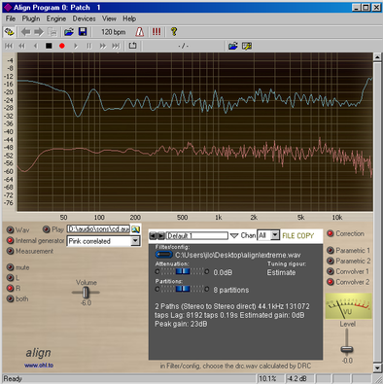Toggle the Correction LED
This screenshot has width=383, height=384.
pyautogui.click(x=331, y=233)
